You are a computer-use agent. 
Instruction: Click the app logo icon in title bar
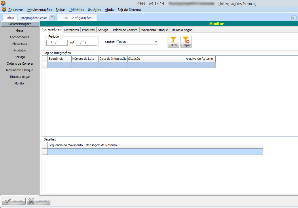[3, 3]
